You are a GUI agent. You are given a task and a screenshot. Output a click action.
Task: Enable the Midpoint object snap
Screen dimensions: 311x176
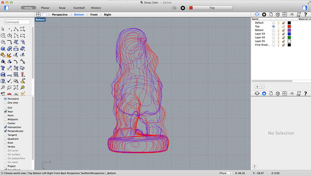click(5, 119)
